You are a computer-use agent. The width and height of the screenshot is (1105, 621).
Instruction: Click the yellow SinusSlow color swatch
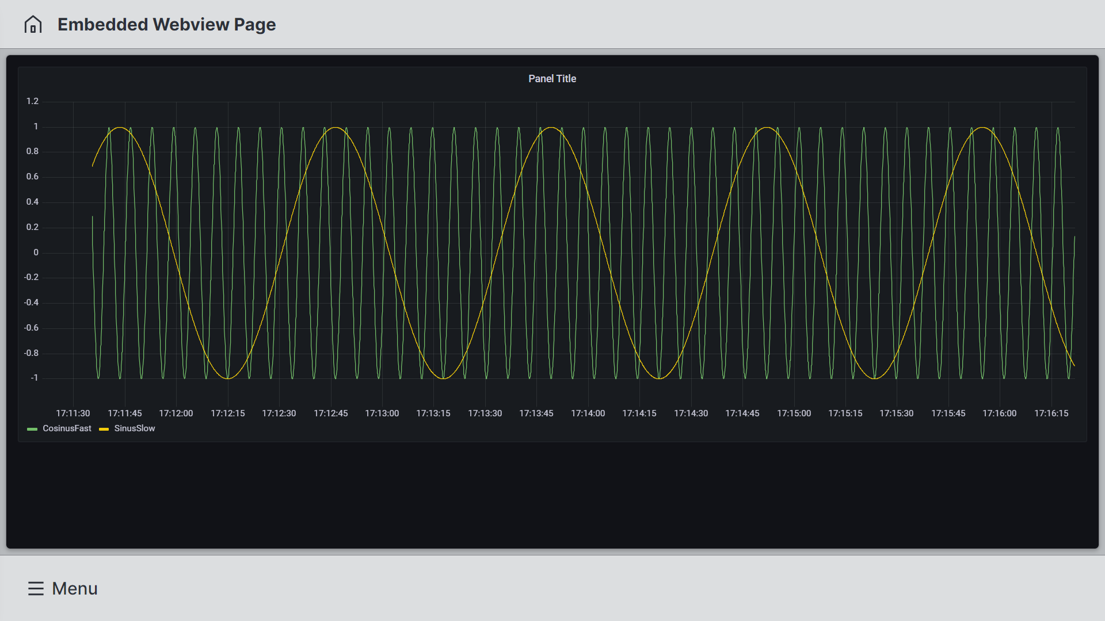(104, 429)
